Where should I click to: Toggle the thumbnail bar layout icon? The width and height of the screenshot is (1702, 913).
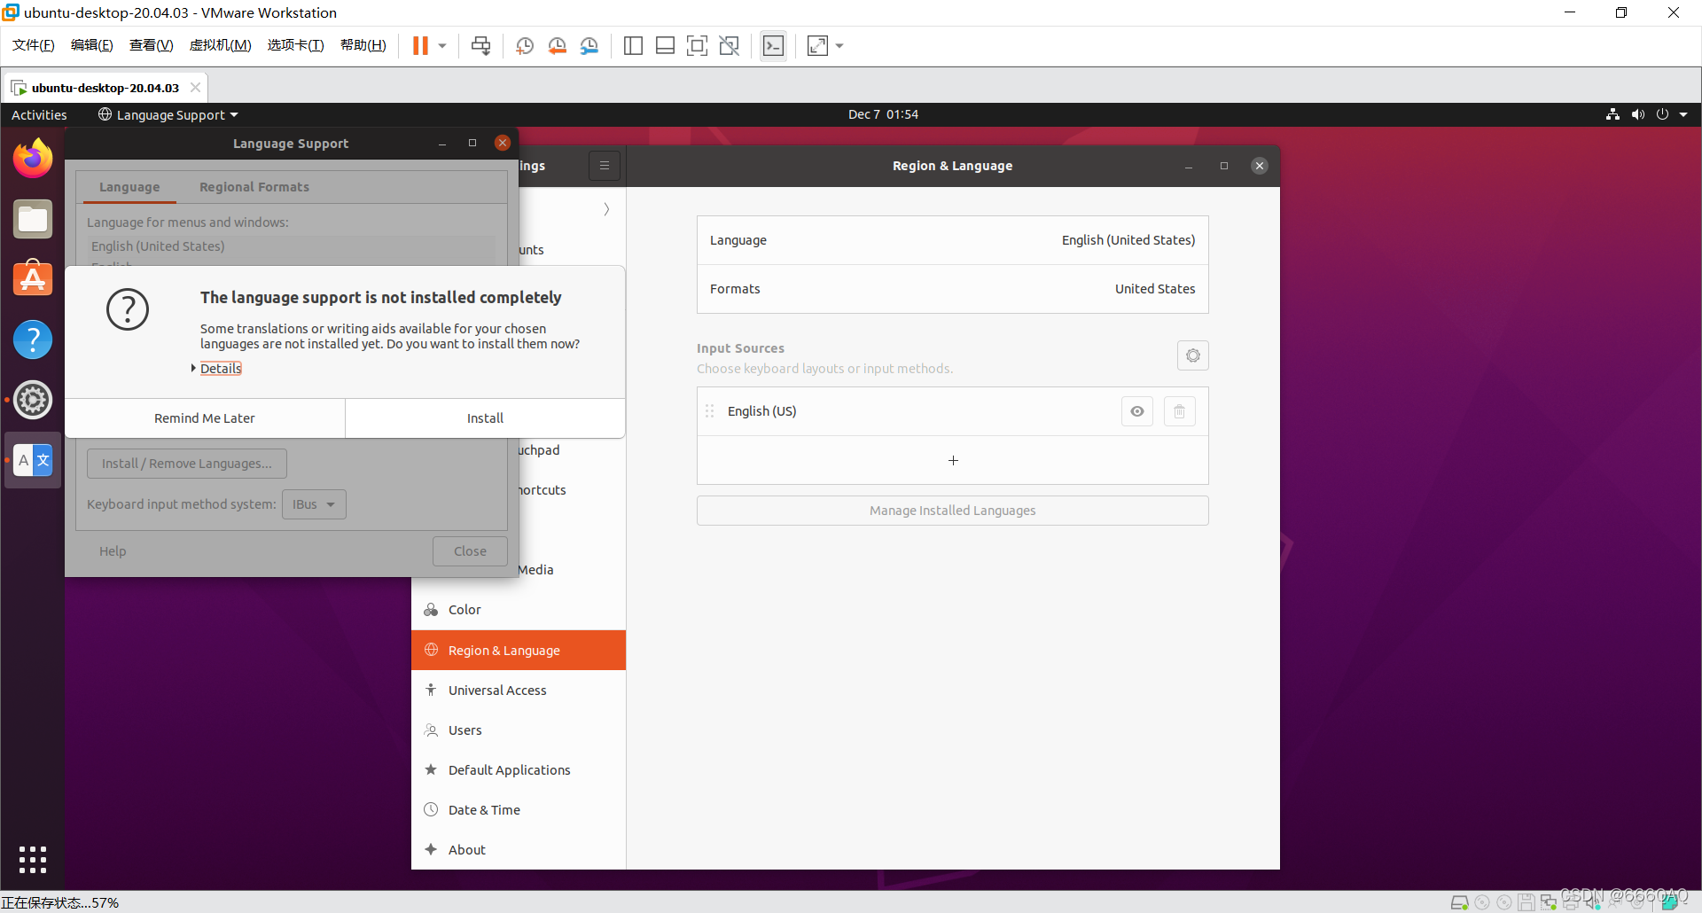click(665, 45)
